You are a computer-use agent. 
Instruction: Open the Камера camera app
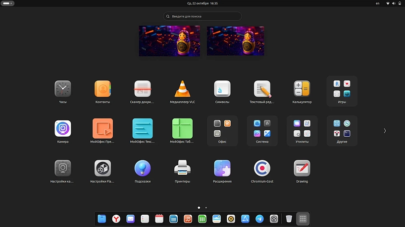click(63, 129)
